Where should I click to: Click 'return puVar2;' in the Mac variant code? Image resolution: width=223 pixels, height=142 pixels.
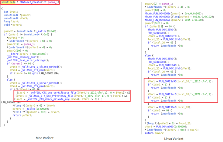tap(22, 115)
